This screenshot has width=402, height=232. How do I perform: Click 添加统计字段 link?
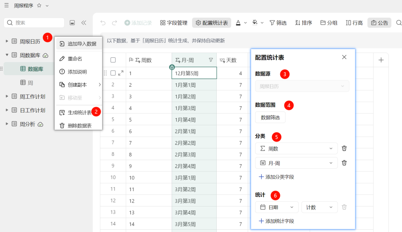276,221
